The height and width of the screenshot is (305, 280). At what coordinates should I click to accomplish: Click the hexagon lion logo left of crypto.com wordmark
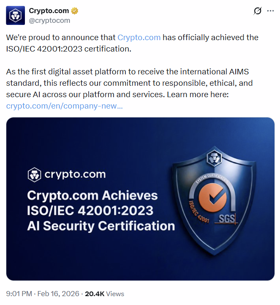[x=34, y=174]
